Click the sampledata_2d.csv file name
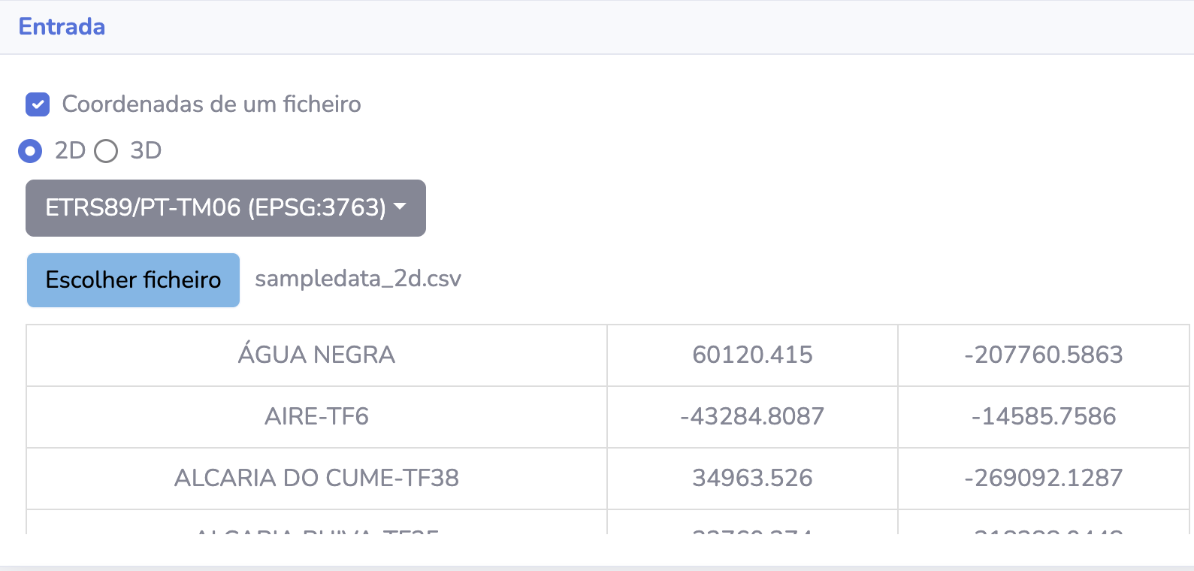This screenshot has width=1194, height=571. [x=358, y=279]
